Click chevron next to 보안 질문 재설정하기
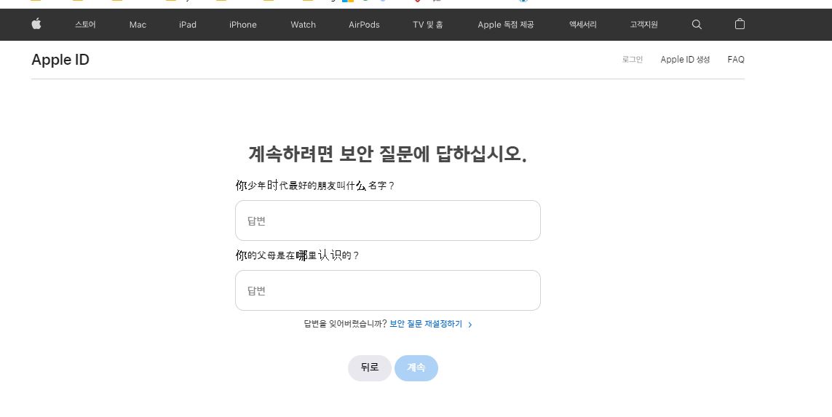Viewport: 832px width, 417px height. click(470, 325)
